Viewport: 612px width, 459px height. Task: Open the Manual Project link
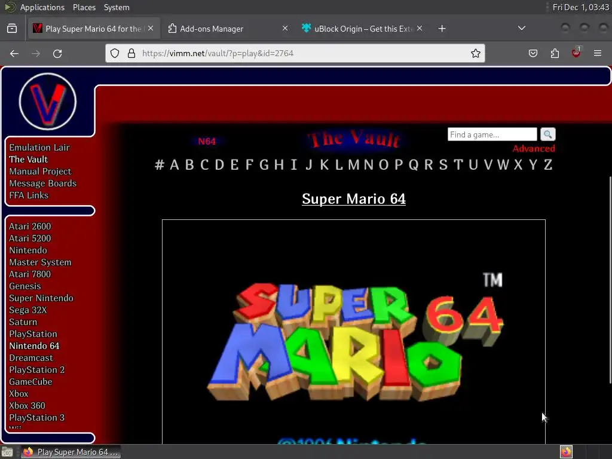click(x=40, y=172)
